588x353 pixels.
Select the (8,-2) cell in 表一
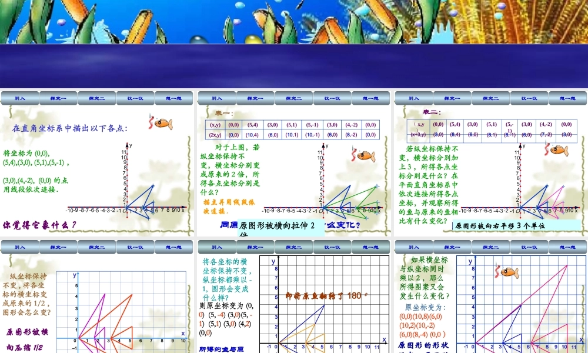pyautogui.click(x=351, y=135)
